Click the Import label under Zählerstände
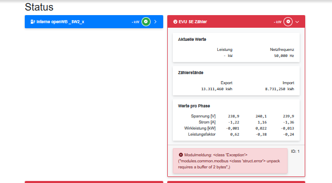332x183 pixels. [288, 83]
